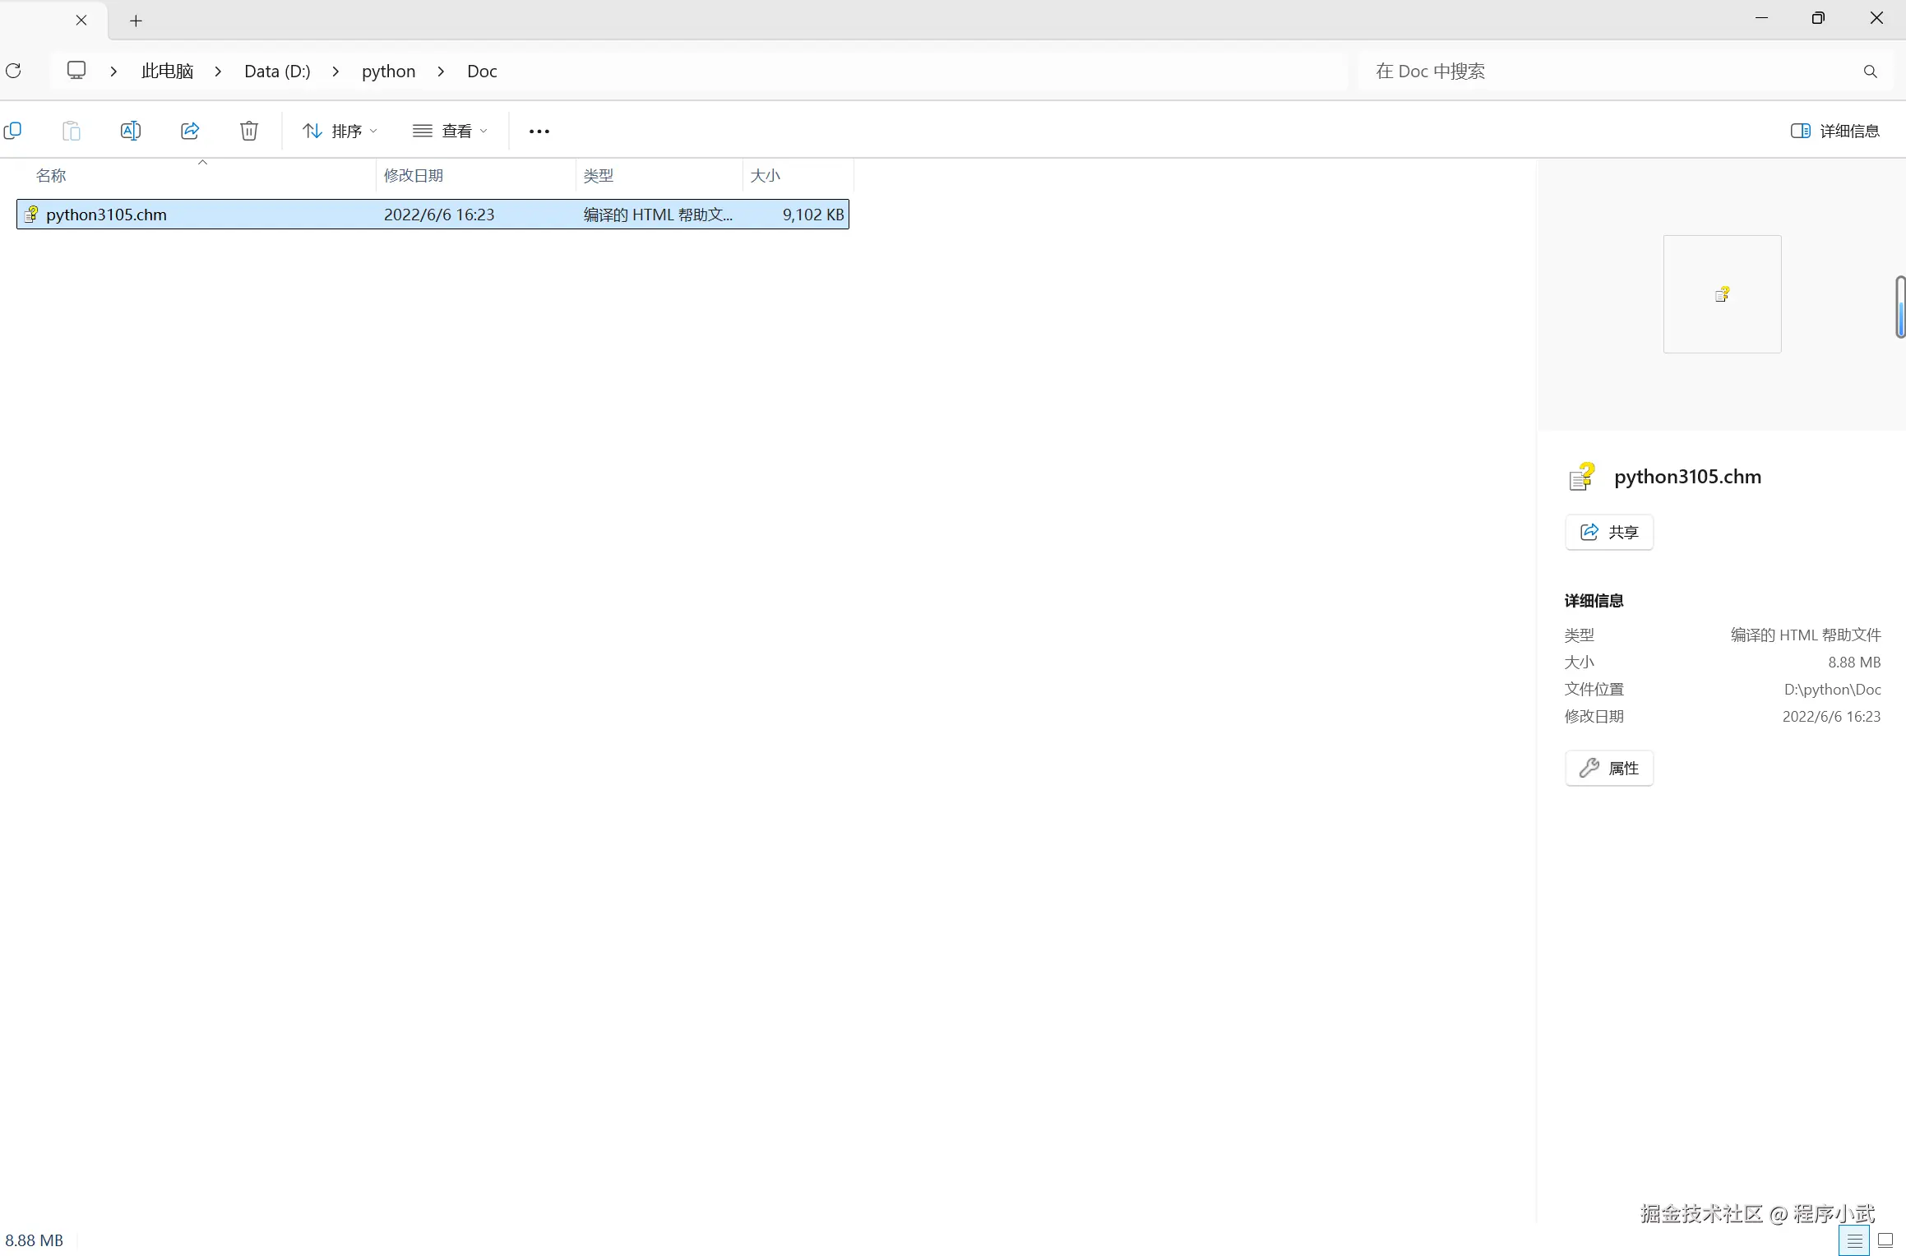This screenshot has width=1906, height=1256.
Task: Click the delete trash can icon
Action: click(249, 131)
